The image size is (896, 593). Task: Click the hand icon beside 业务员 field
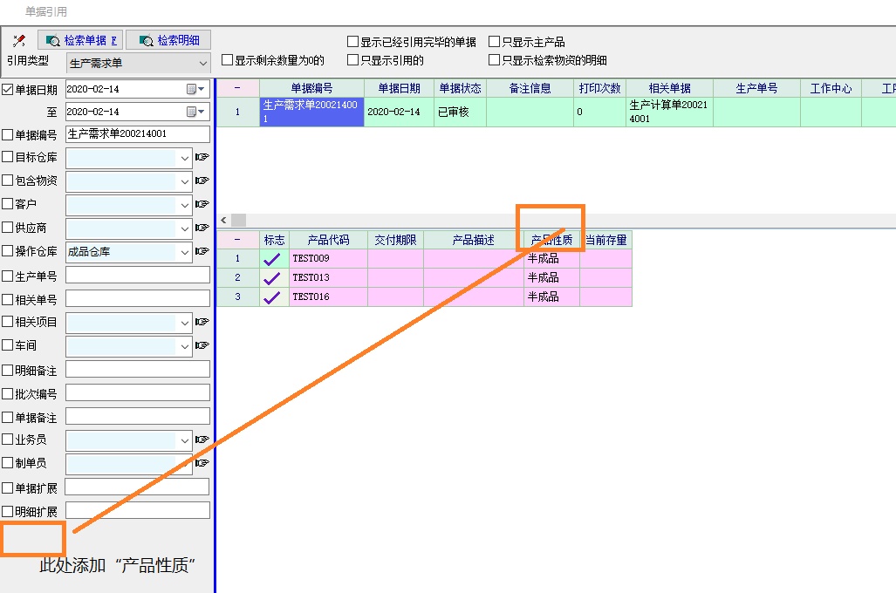[202, 440]
